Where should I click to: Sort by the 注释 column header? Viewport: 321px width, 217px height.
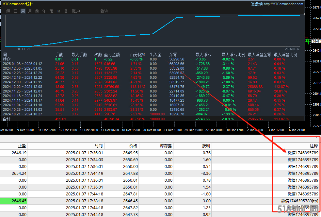point(313,146)
